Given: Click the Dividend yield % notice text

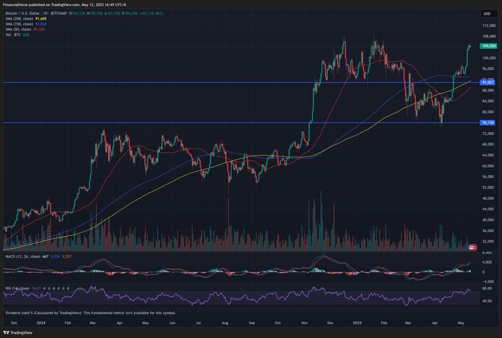Looking at the screenshot, I should pos(91,312).
